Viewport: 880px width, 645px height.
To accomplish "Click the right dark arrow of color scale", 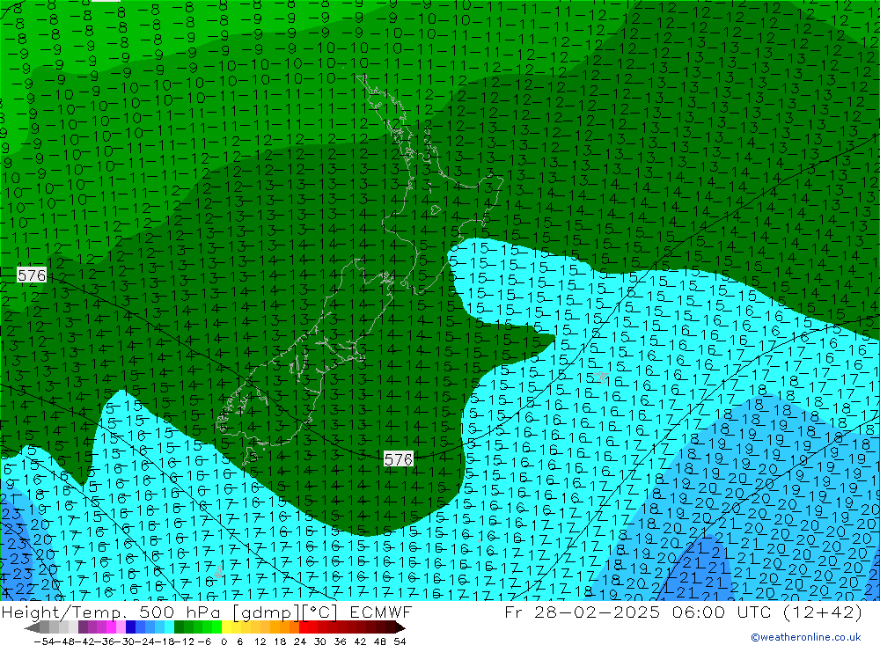I will [400, 627].
